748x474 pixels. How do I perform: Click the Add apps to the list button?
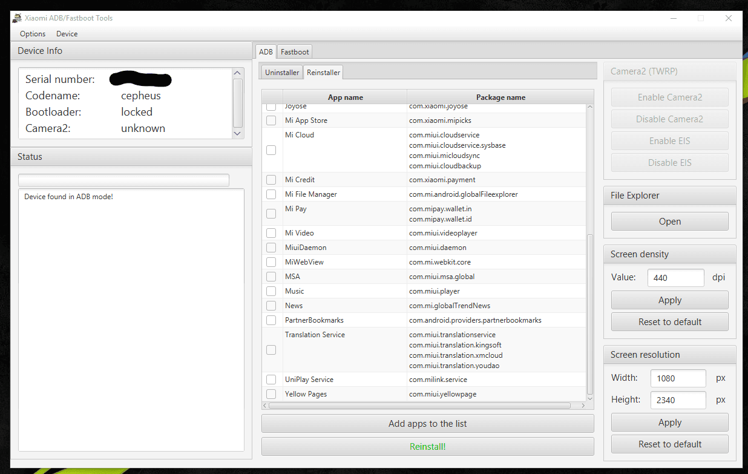click(428, 424)
